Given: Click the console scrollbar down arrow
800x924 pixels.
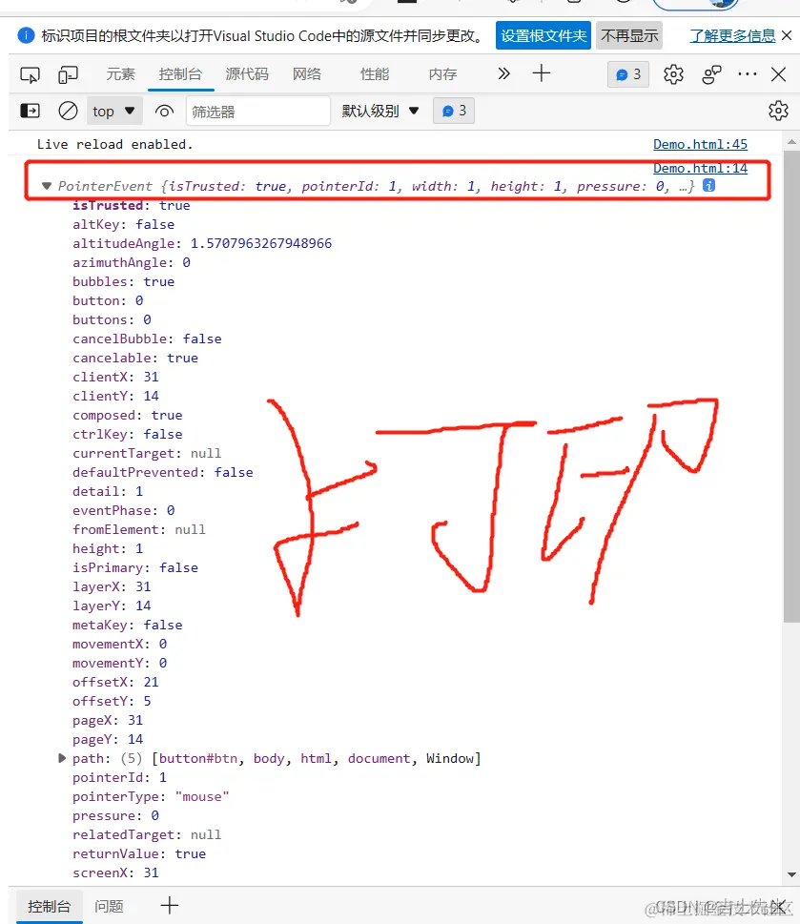Looking at the screenshot, I should [x=791, y=874].
